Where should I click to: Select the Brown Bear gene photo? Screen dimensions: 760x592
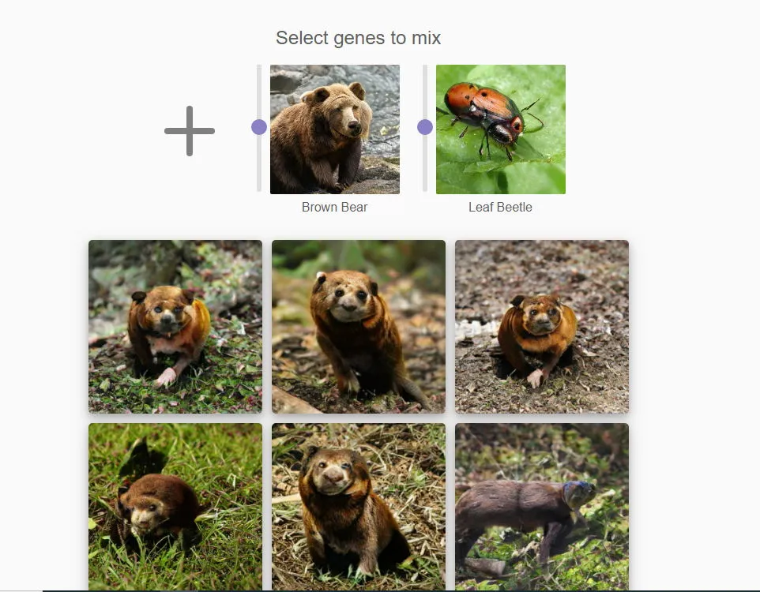tap(335, 129)
